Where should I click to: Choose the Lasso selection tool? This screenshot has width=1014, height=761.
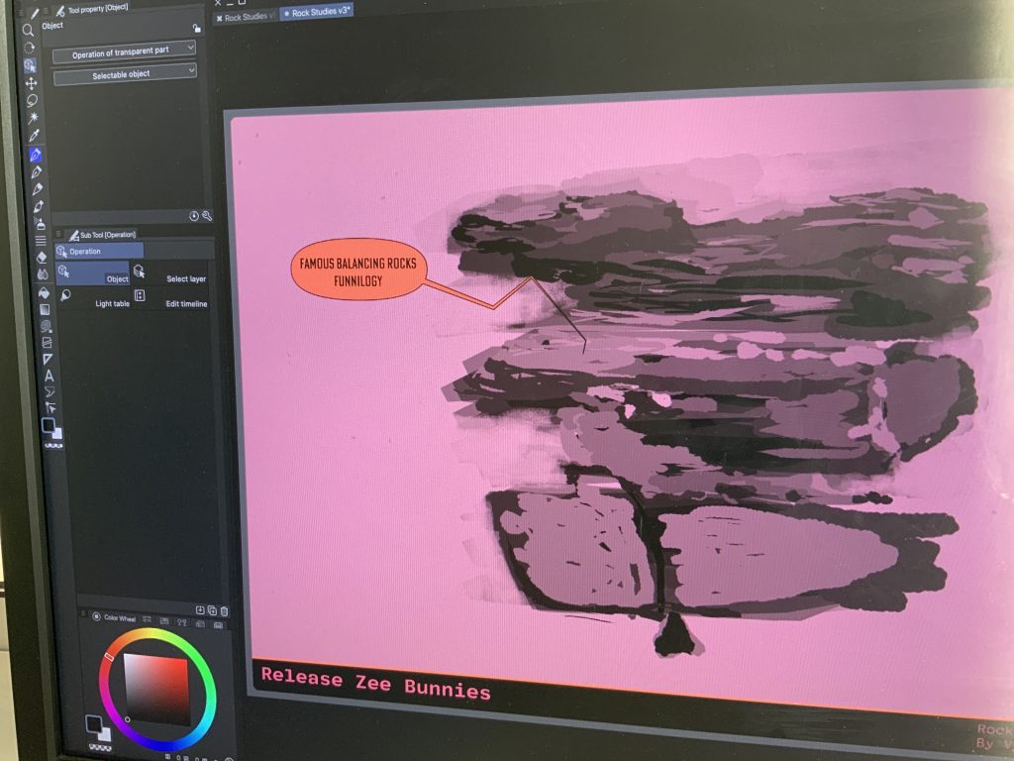pyautogui.click(x=32, y=100)
